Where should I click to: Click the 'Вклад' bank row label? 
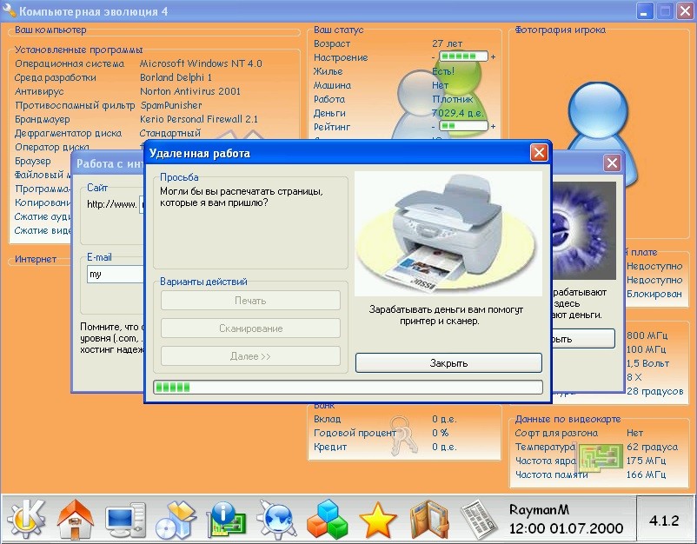[327, 419]
